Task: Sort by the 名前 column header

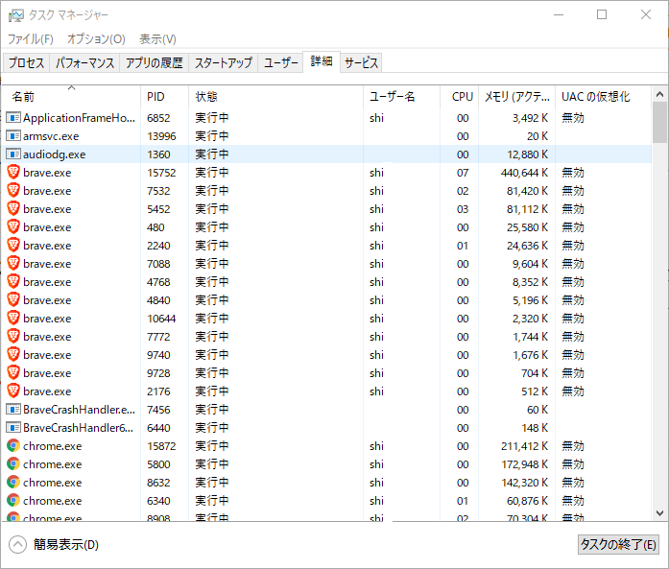Action: [x=71, y=96]
